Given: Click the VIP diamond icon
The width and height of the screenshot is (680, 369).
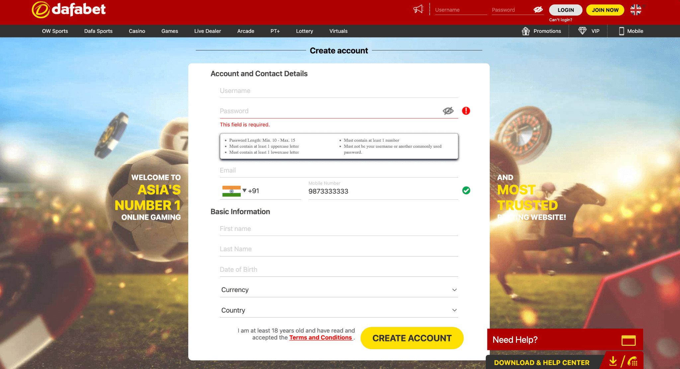Looking at the screenshot, I should coord(582,31).
